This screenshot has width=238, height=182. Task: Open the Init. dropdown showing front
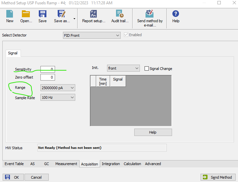[123, 68]
